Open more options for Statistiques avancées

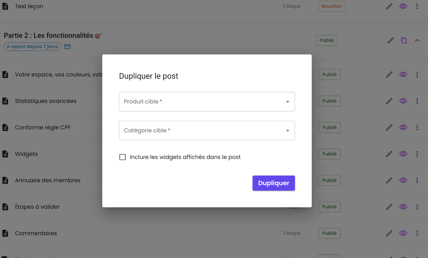pos(417,101)
